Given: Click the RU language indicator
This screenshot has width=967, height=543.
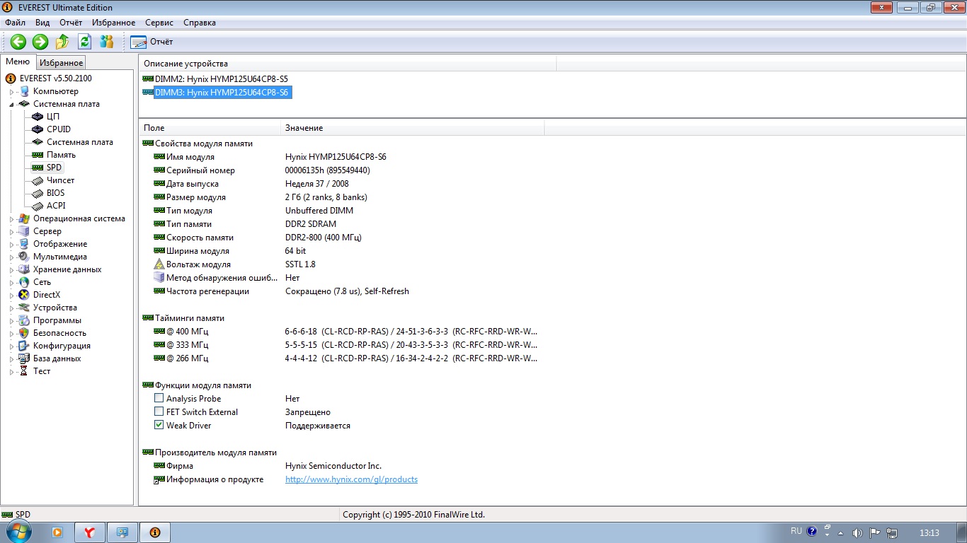Looking at the screenshot, I should tap(796, 531).
